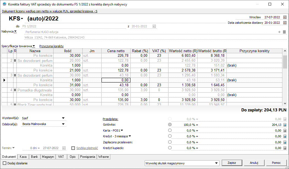Click the Zapisz button
This screenshot has width=289, height=169.
click(x=232, y=163)
